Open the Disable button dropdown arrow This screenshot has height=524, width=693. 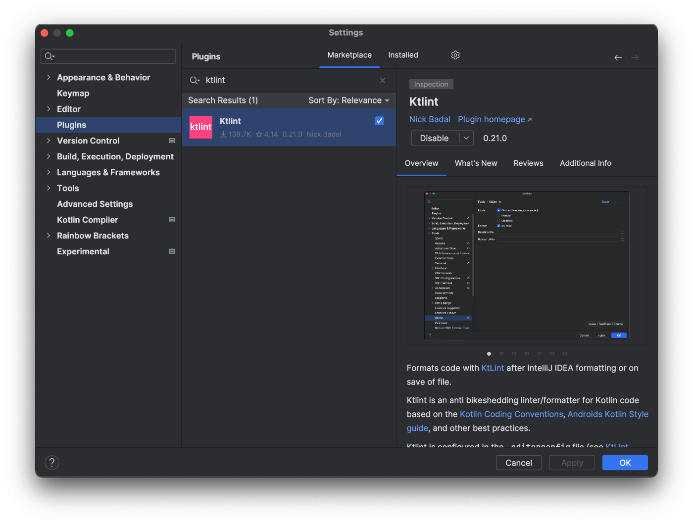tap(466, 138)
